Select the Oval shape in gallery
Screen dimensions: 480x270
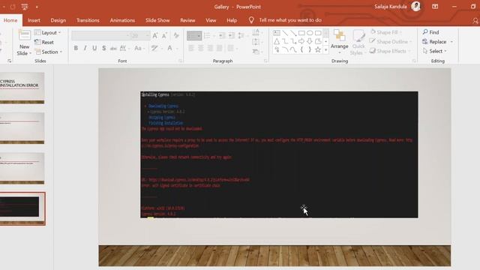pyautogui.click(x=310, y=33)
